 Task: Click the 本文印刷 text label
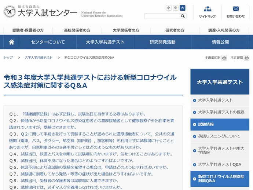point(237,58)
